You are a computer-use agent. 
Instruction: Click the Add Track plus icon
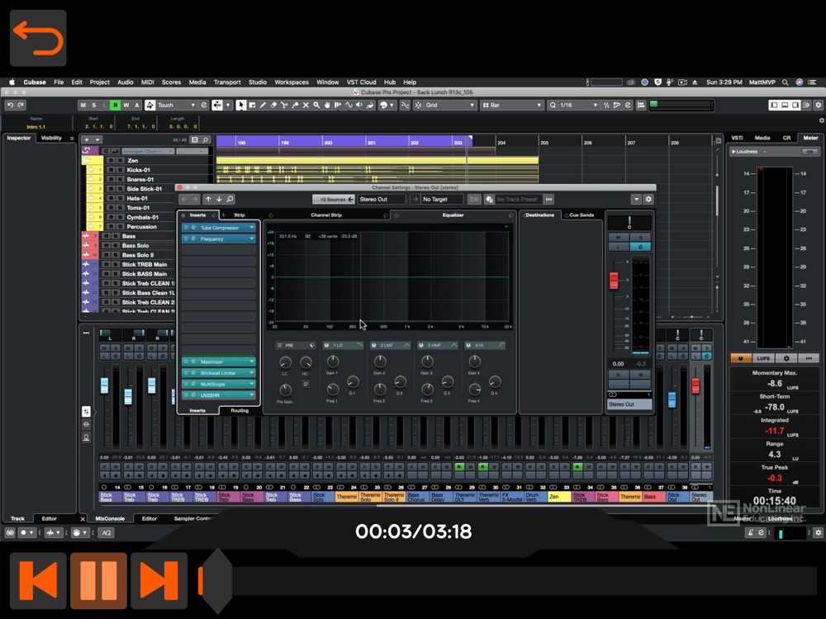click(x=87, y=140)
